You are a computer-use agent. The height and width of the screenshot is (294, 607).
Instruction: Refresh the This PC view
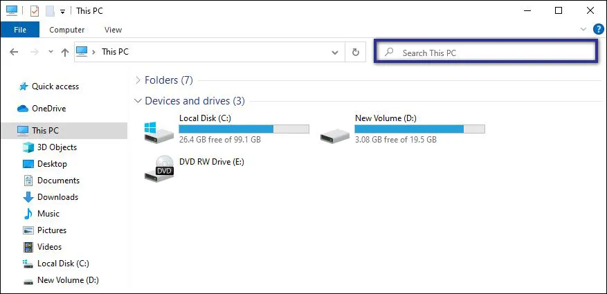point(355,52)
